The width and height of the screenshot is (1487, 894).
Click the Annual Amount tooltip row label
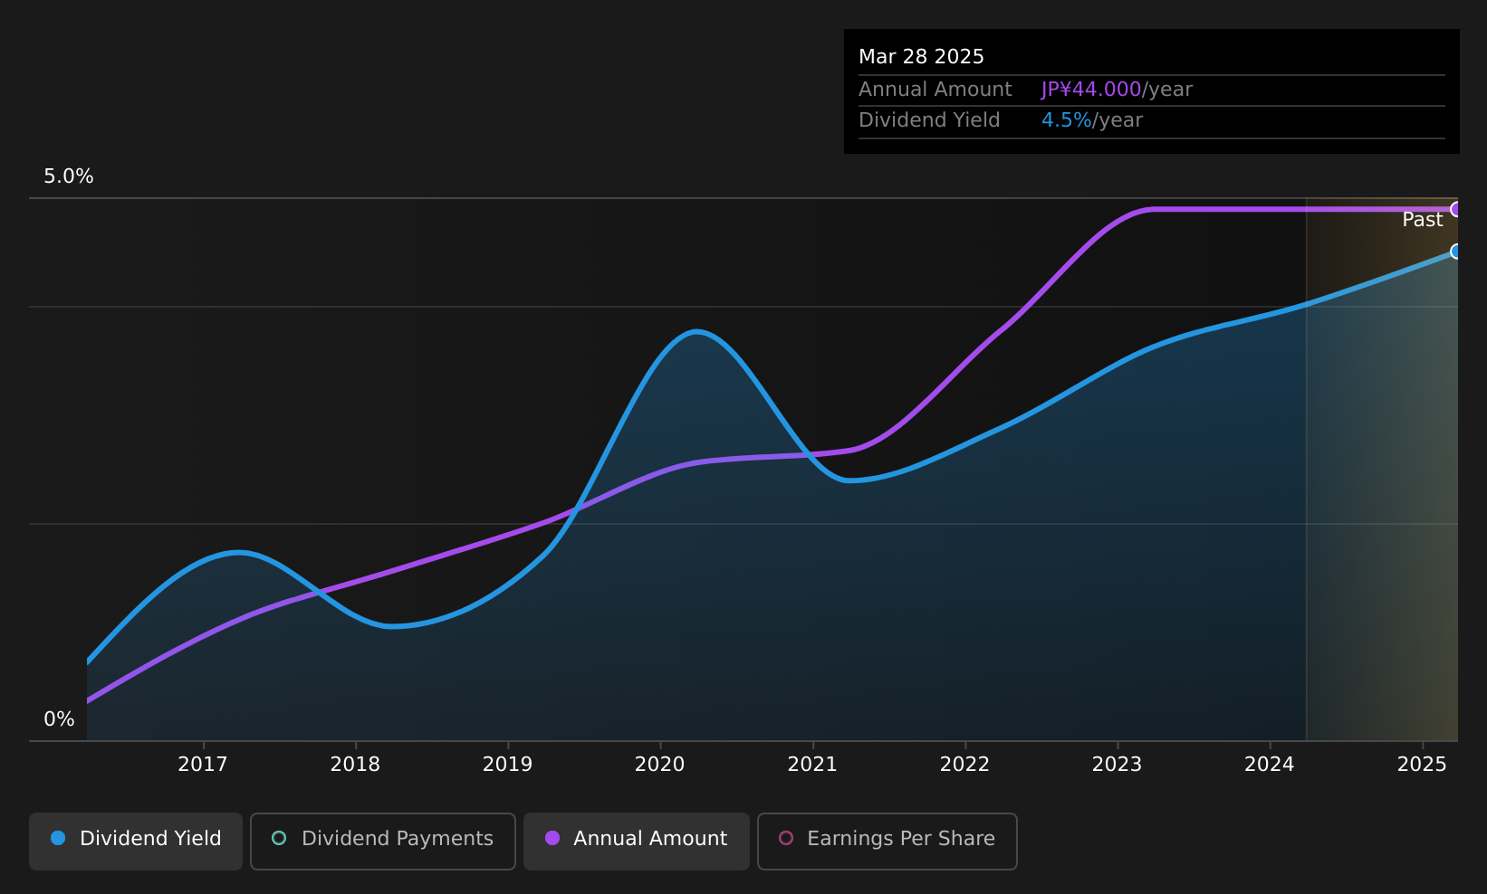point(935,90)
